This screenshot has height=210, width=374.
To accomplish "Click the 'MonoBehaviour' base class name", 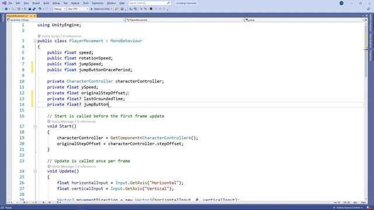I will [126, 41].
